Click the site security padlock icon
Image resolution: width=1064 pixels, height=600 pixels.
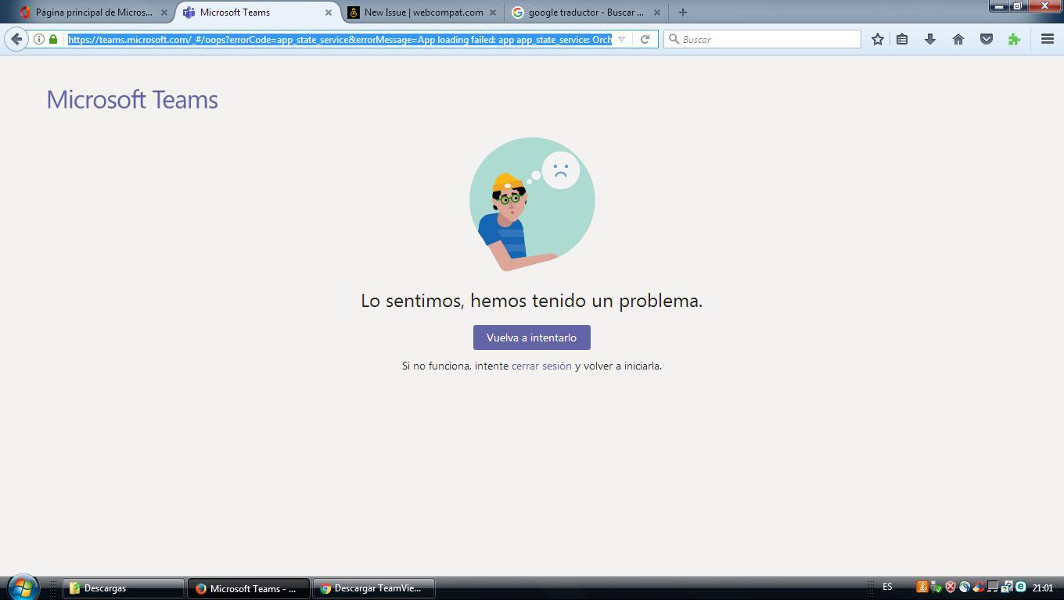click(52, 38)
